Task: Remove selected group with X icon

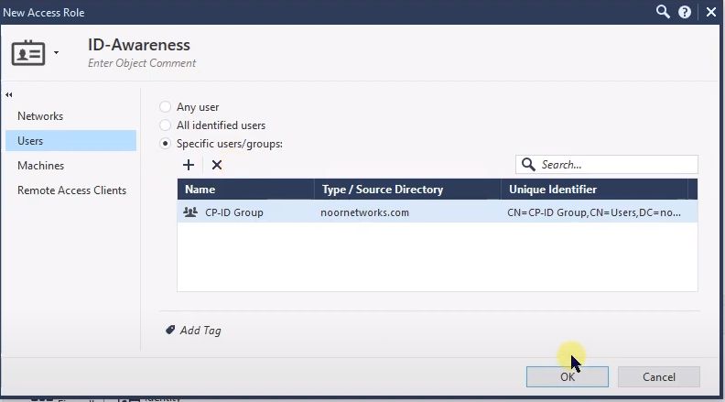Action: pyautogui.click(x=217, y=165)
